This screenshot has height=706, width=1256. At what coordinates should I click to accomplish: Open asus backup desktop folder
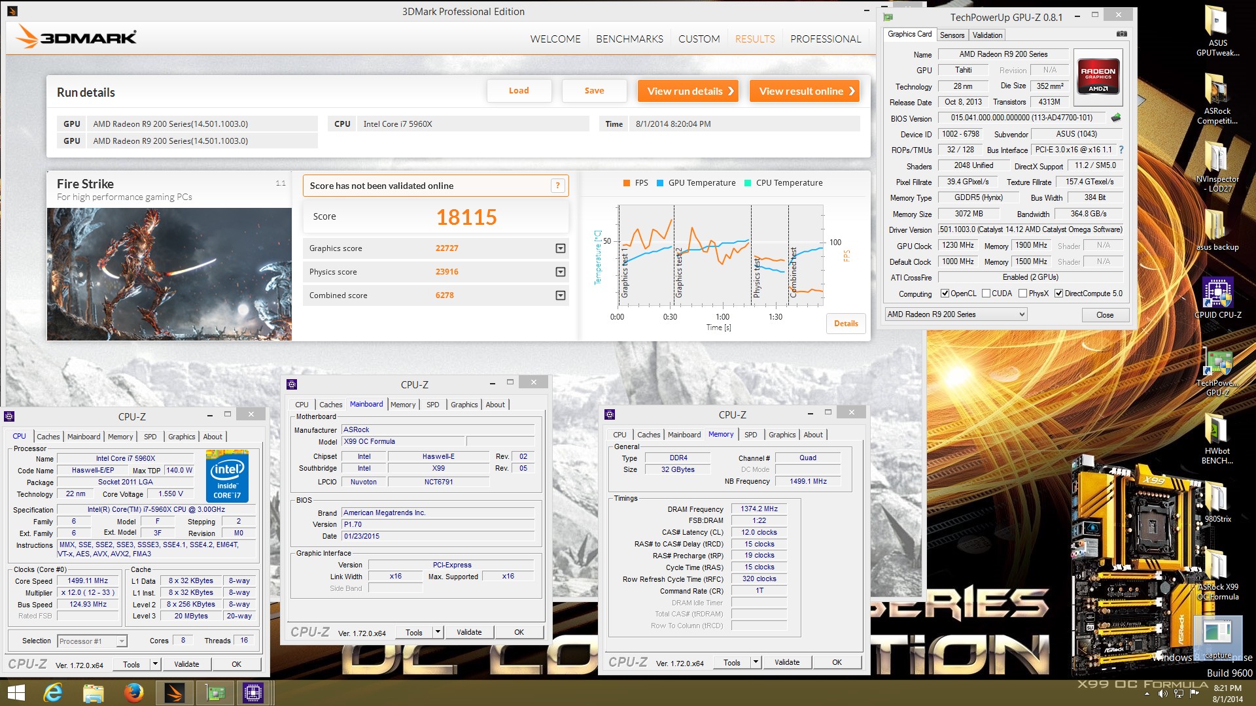(x=1217, y=230)
